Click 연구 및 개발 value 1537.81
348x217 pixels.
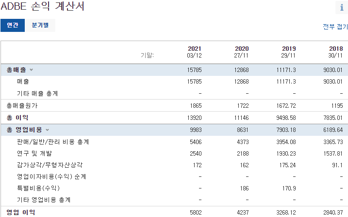coord(333,153)
